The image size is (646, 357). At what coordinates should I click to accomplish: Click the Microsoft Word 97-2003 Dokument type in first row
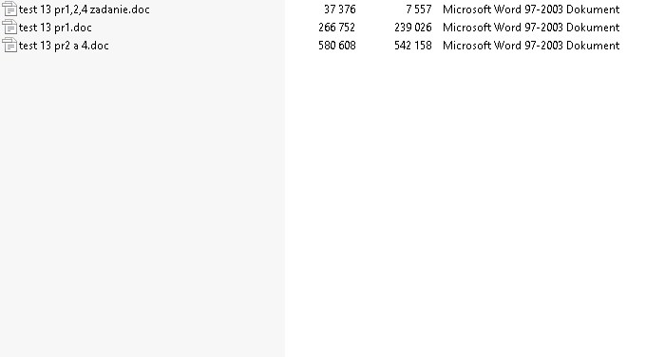coord(531,9)
